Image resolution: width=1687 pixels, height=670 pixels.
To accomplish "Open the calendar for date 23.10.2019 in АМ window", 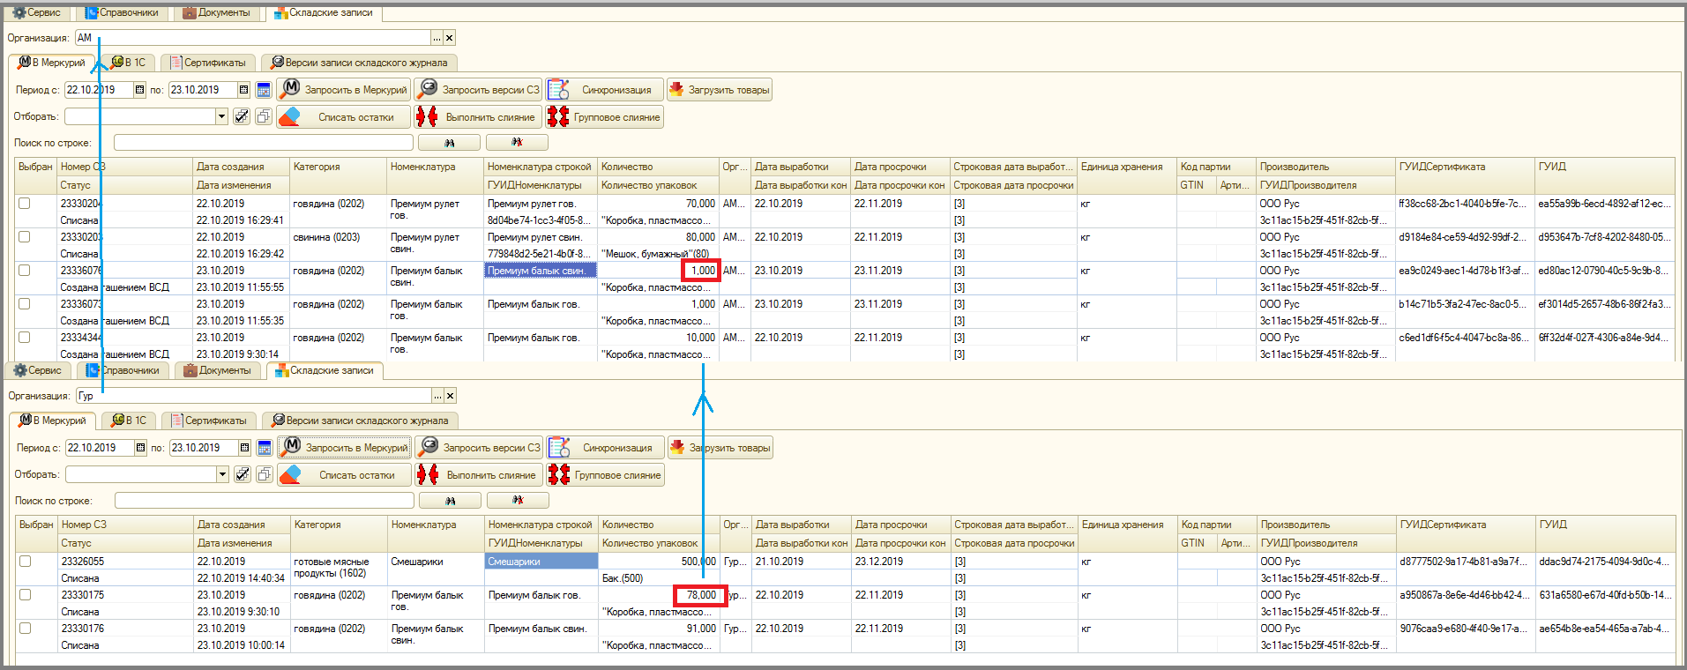I will (x=244, y=90).
